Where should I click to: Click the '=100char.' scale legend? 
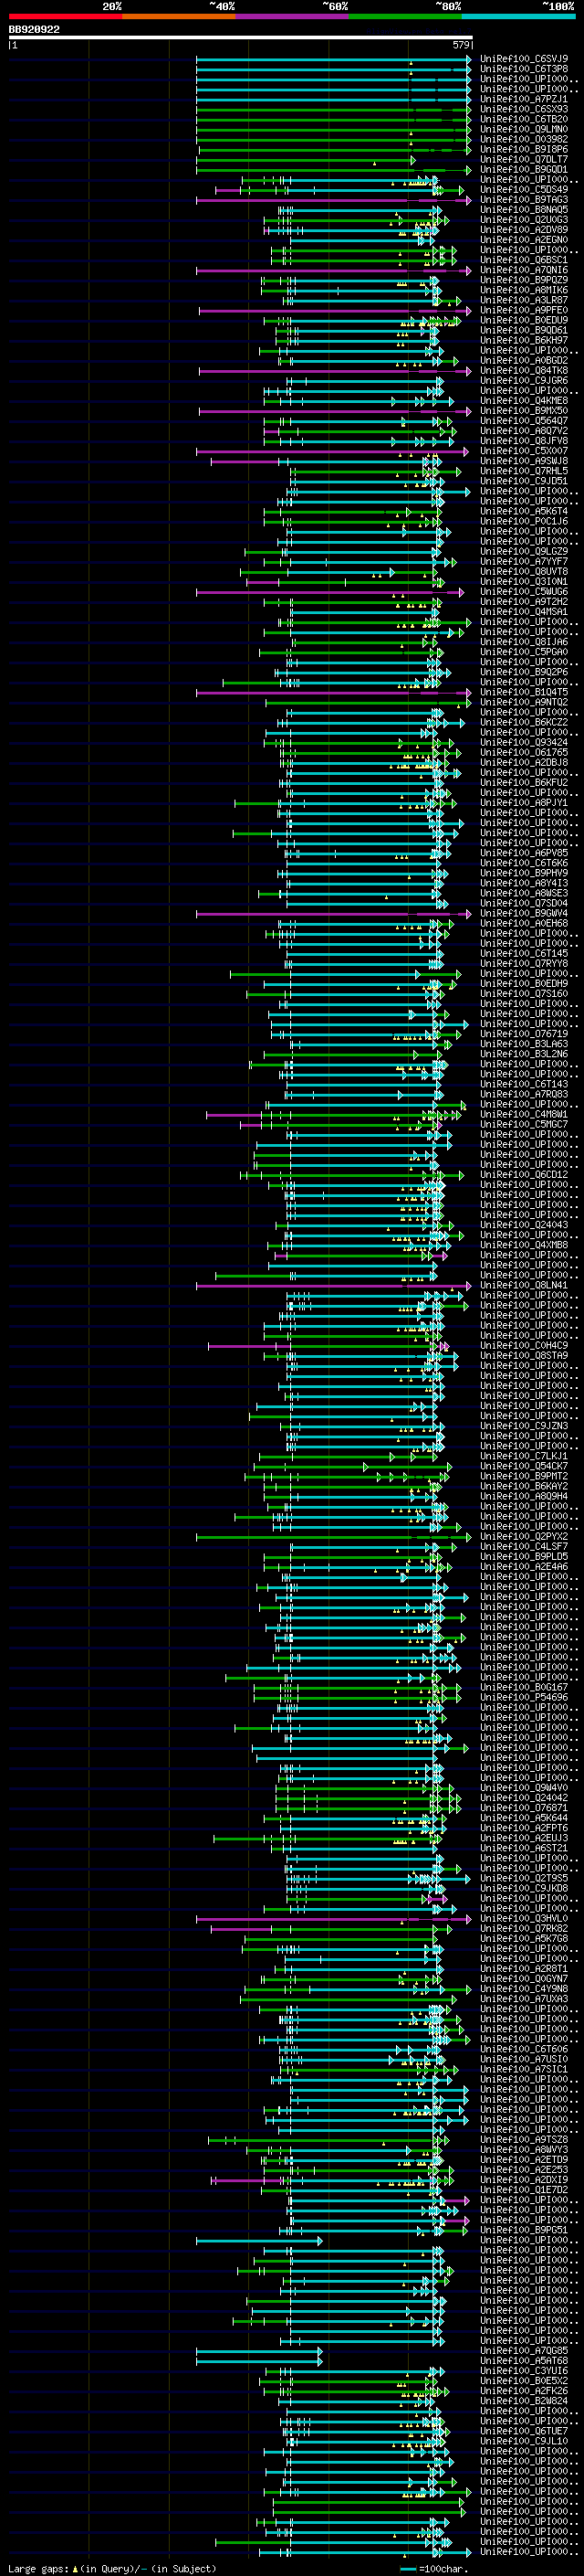(447, 2569)
